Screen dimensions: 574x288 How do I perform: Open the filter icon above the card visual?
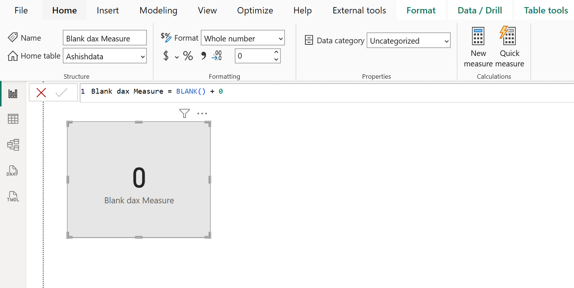click(x=184, y=113)
